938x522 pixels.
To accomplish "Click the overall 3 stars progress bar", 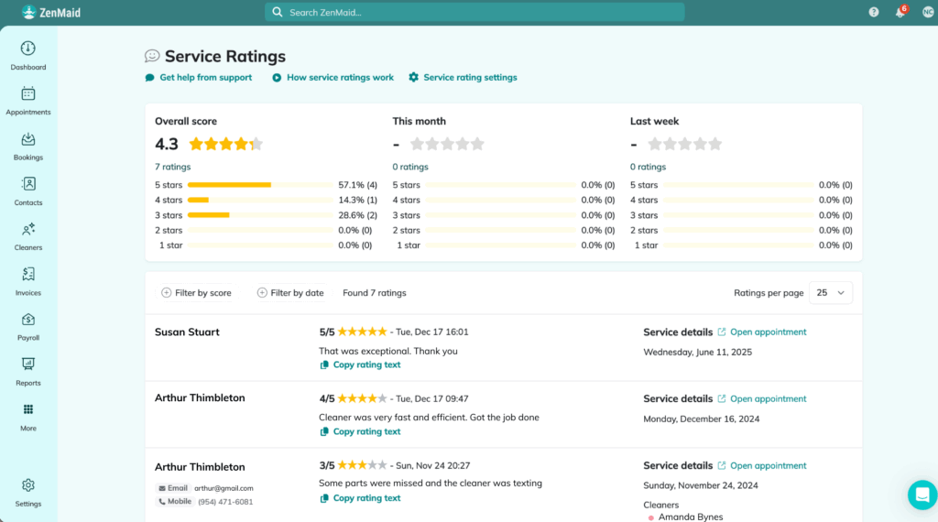I will [260, 214].
